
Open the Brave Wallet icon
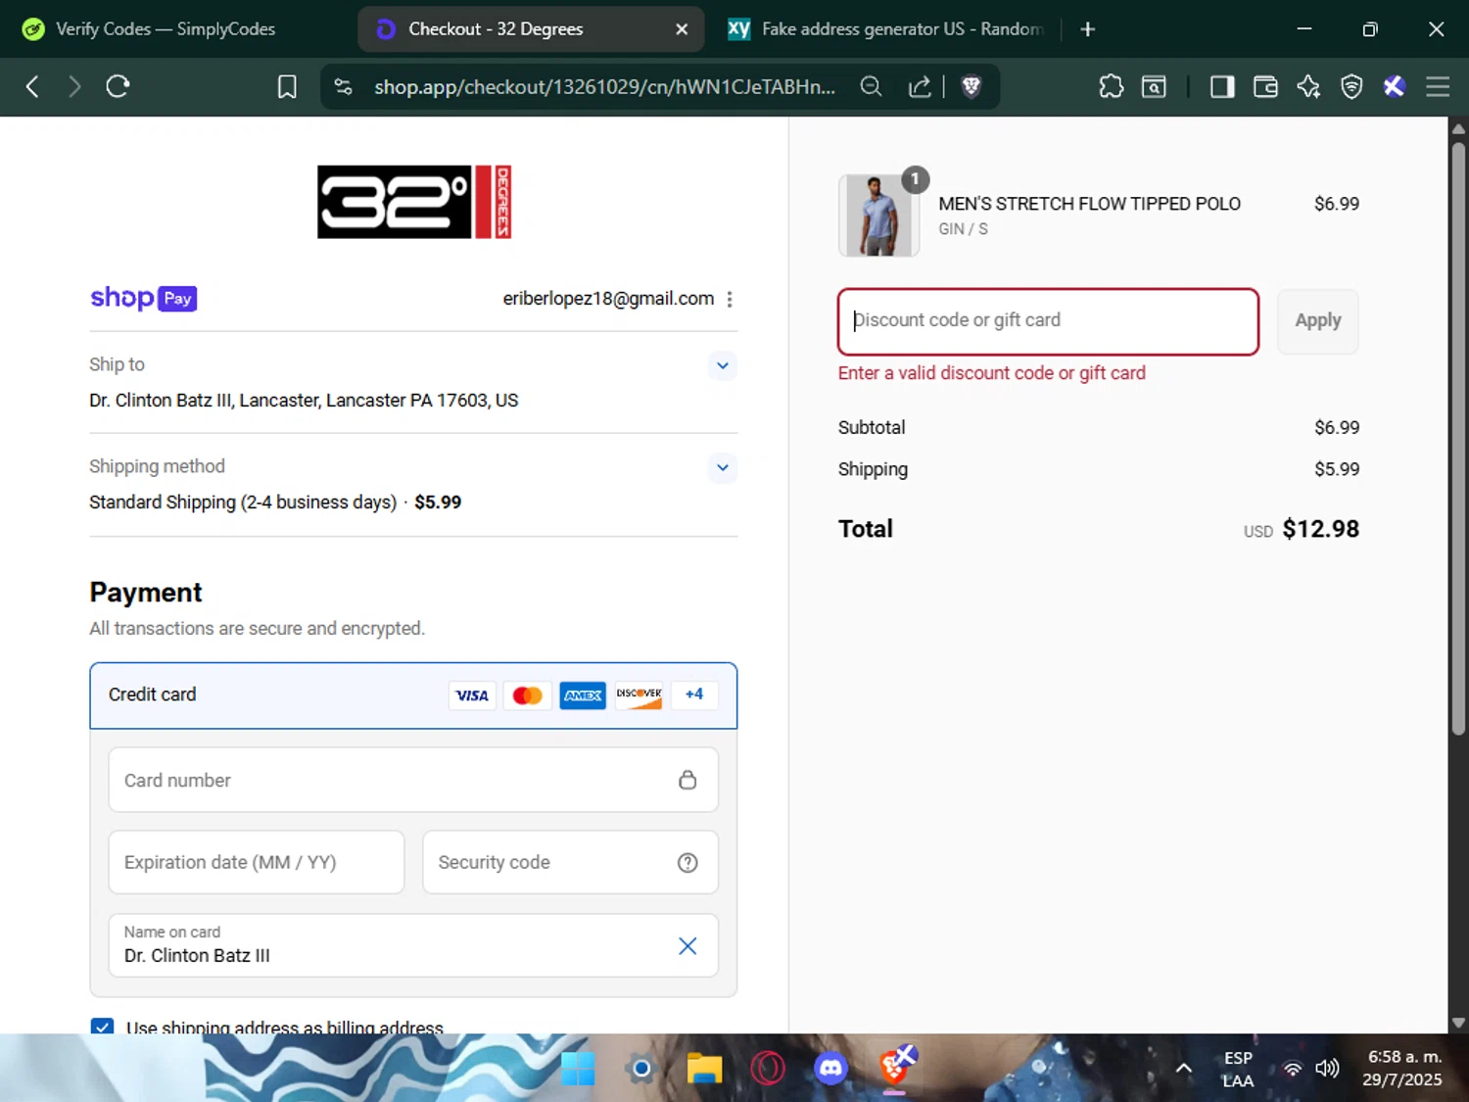pos(1265,86)
